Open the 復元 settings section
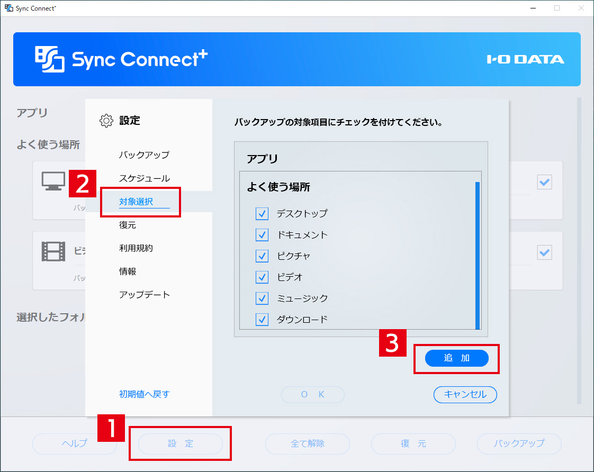 coord(128,225)
